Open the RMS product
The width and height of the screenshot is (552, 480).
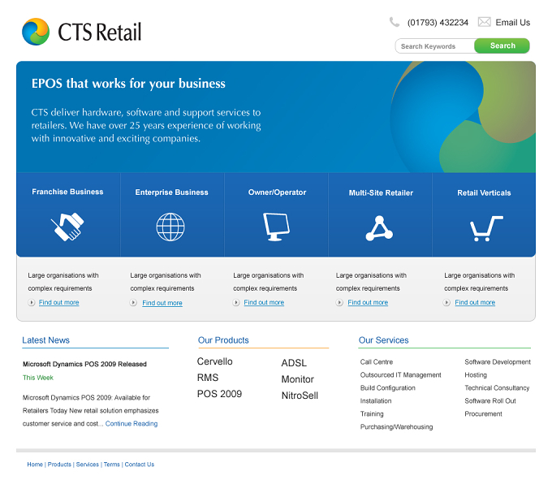pos(208,378)
